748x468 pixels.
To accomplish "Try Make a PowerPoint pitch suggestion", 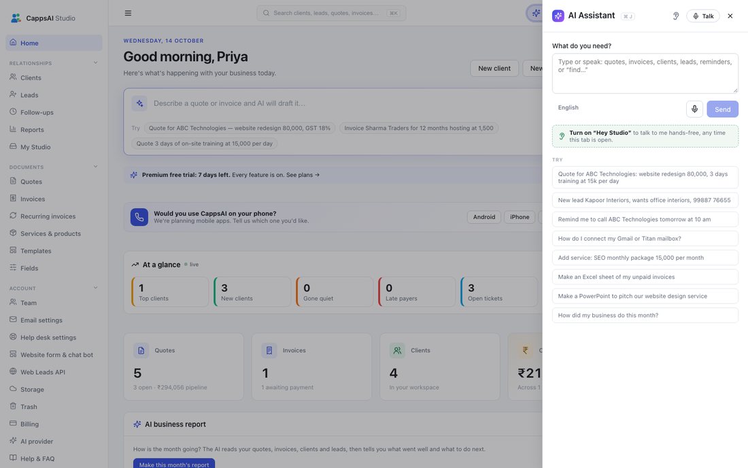I will point(645,296).
